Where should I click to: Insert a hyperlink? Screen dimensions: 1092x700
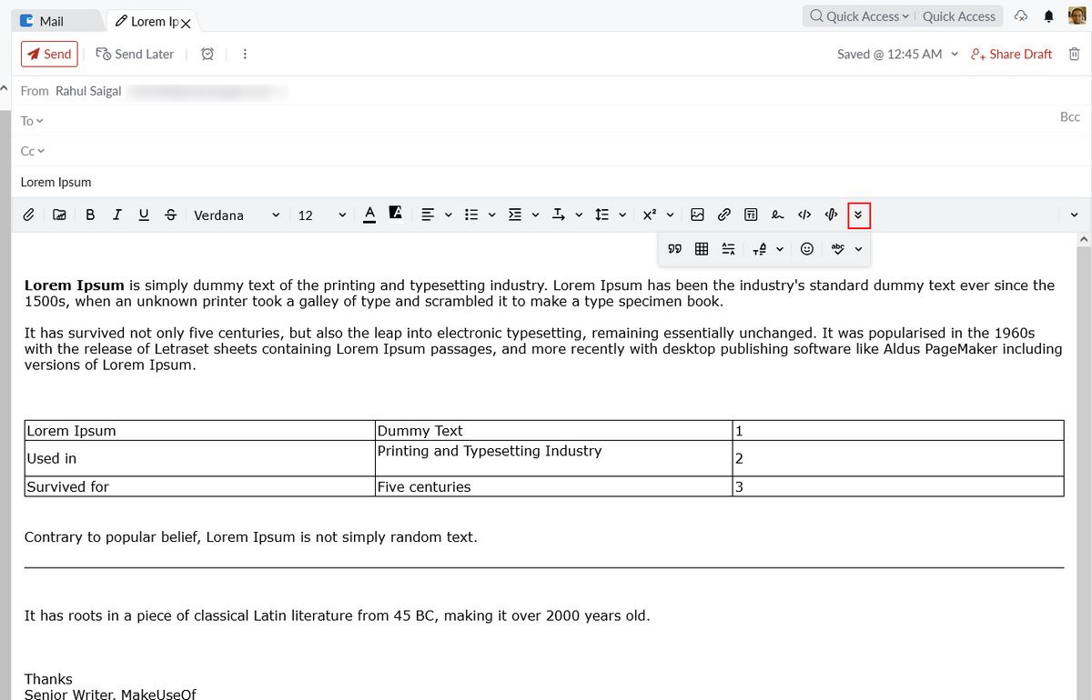point(724,215)
